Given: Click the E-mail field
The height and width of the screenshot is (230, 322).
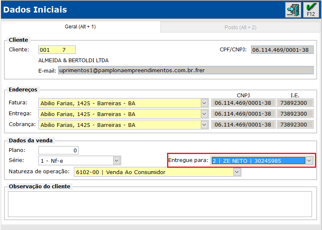Looking at the screenshot, I should 186,70.
